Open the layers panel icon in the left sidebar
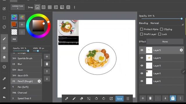The height and width of the screenshot is (104, 186). (4, 57)
